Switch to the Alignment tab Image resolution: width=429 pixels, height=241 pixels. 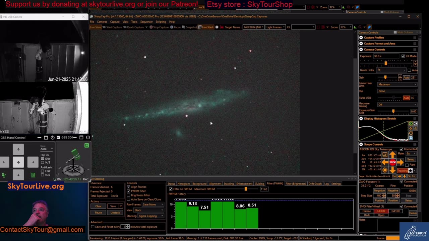(x=215, y=184)
